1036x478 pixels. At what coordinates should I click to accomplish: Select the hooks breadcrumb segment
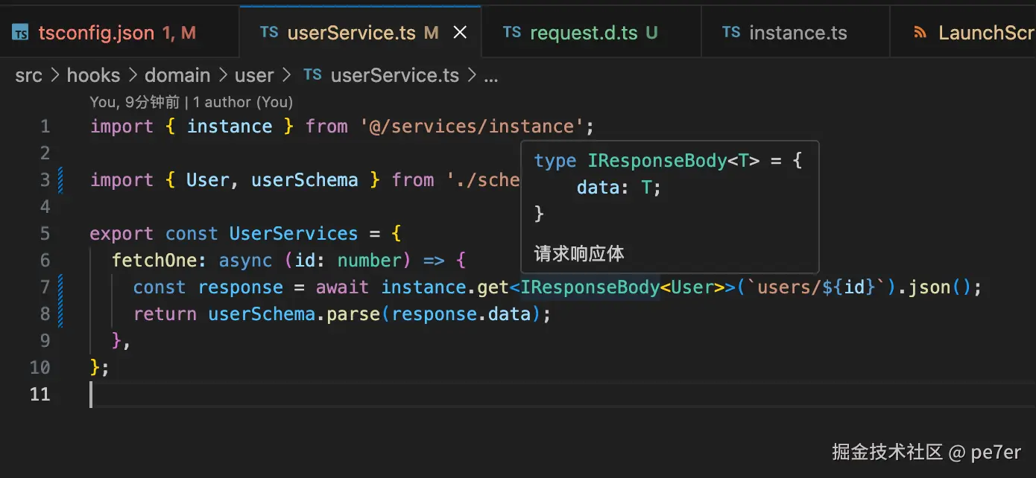pos(93,75)
